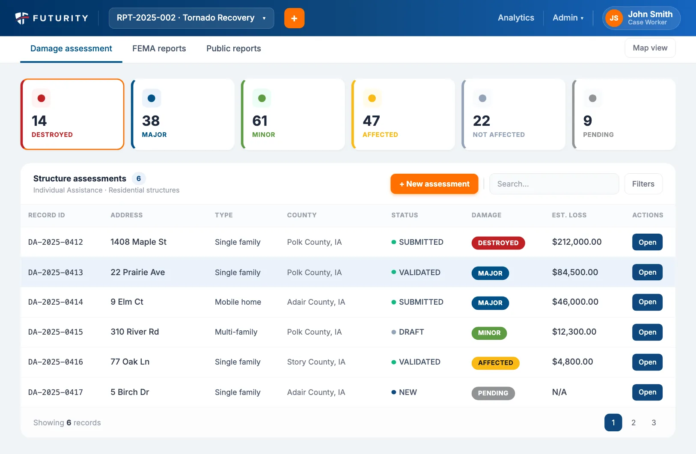696x454 pixels.
Task: Click the Map view button
Action: click(650, 48)
